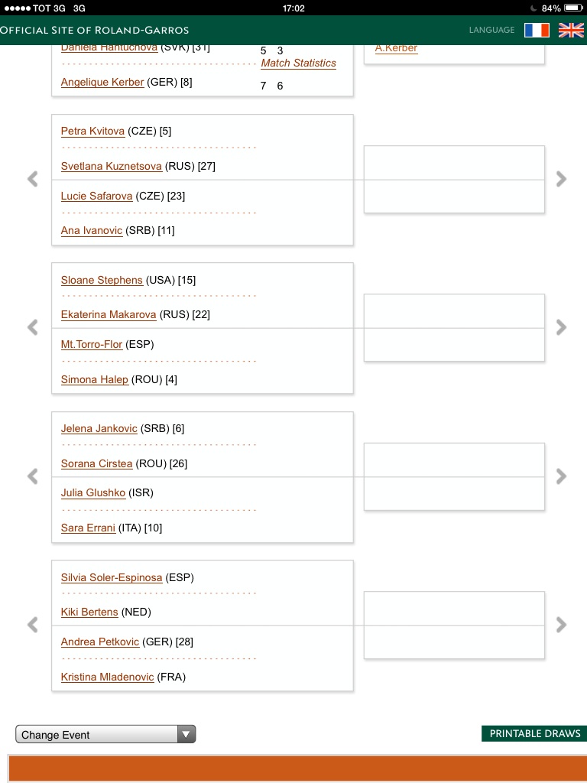Click left arrow beside Soler-Espinosa bracket

(x=32, y=625)
